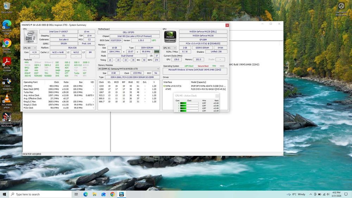
Task: Click the BIOS version 1.30.0 field
Action: 141,40
